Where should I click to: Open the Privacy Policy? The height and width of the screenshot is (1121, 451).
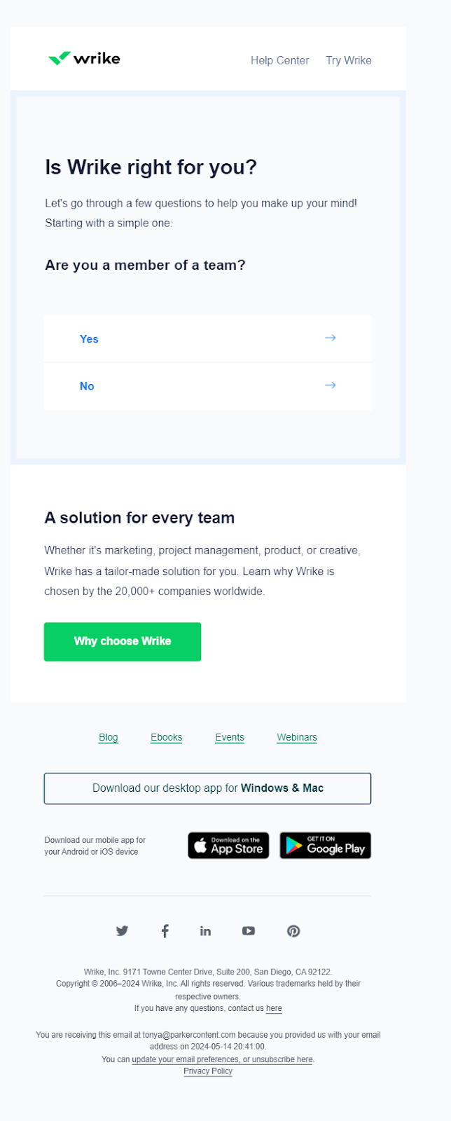(207, 1071)
